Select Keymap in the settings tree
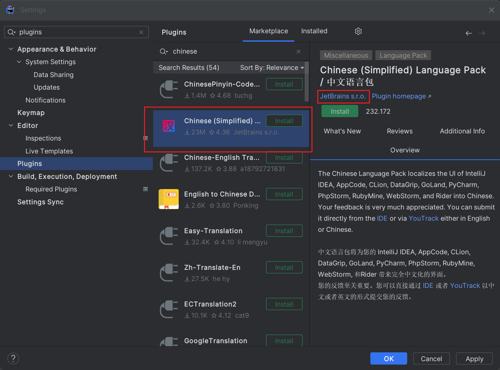Screen dimensions: 500x370 click(31, 113)
